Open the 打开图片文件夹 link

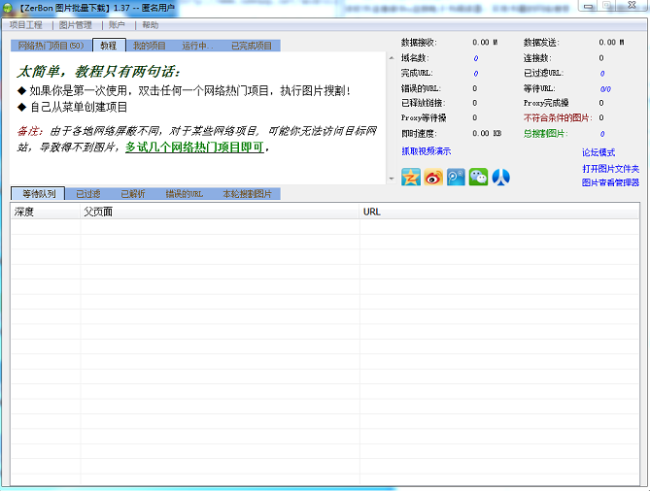tap(610, 168)
